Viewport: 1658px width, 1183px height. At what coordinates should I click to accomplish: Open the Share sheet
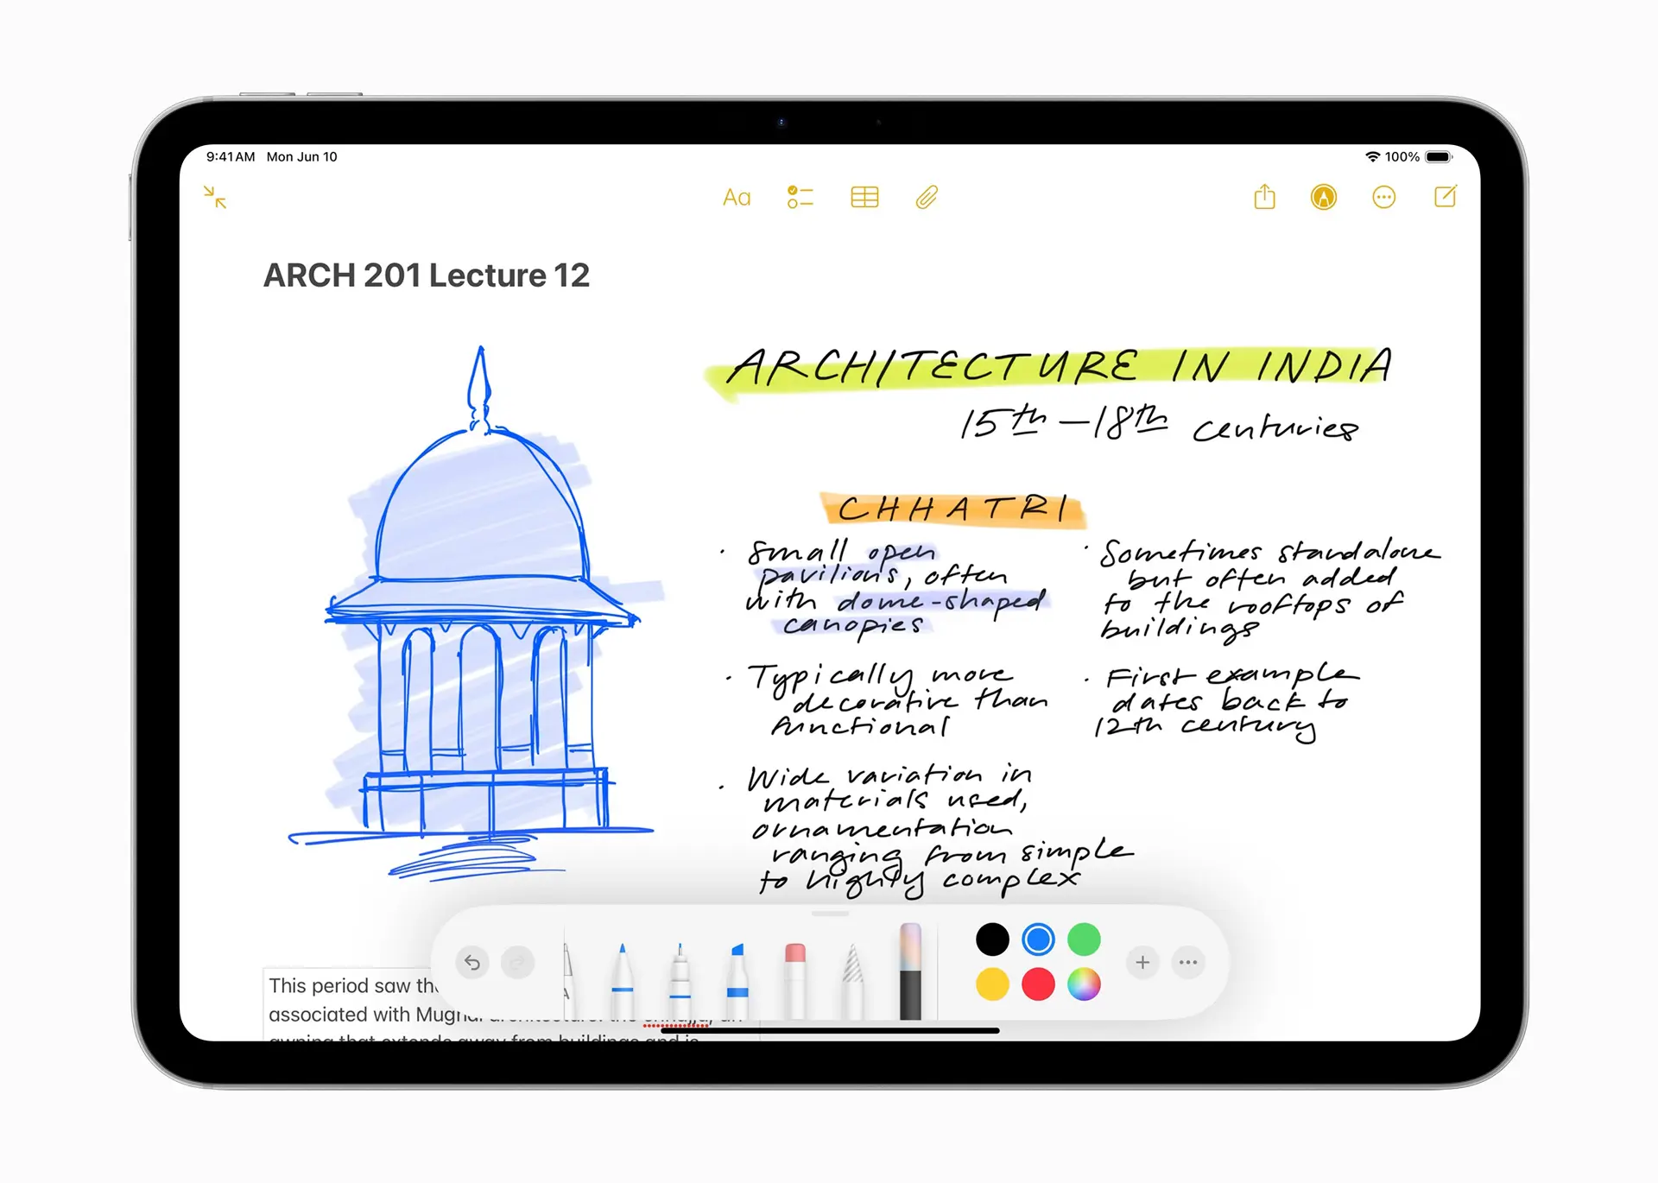pos(1265,197)
